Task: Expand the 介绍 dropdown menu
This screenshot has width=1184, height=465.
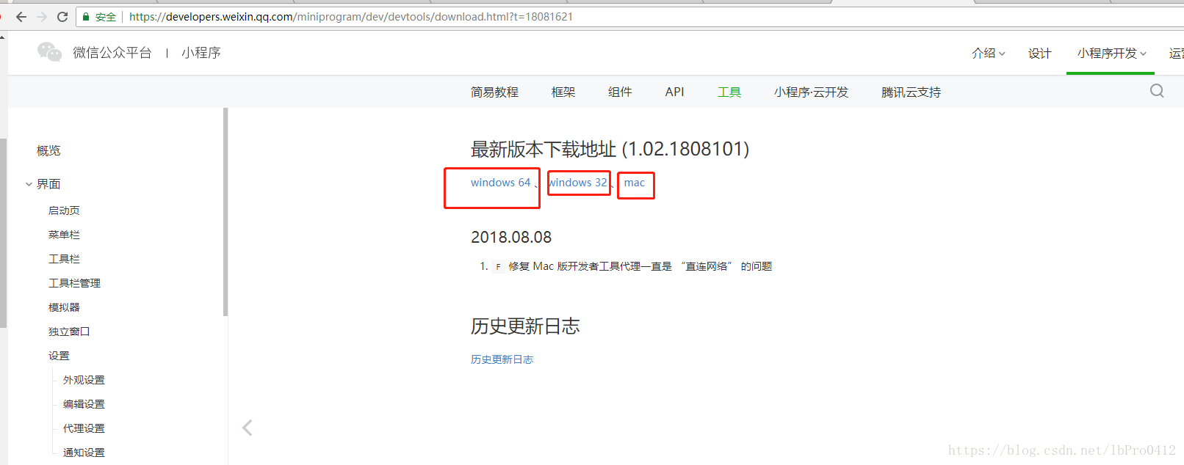Action: tap(988, 54)
